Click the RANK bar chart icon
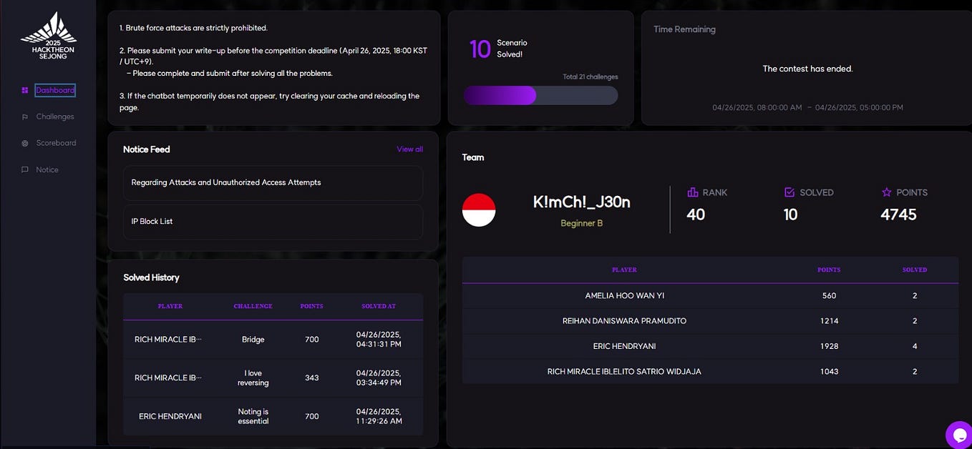The image size is (972, 449). [691, 192]
